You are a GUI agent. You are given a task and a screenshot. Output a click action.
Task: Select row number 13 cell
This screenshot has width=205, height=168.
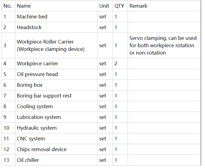point(8,160)
